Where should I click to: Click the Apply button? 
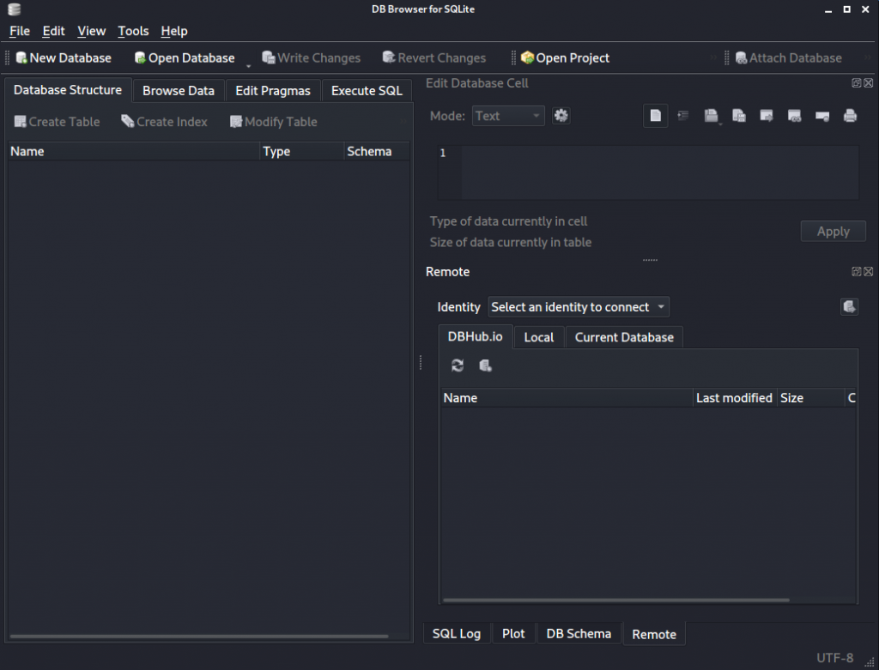833,232
